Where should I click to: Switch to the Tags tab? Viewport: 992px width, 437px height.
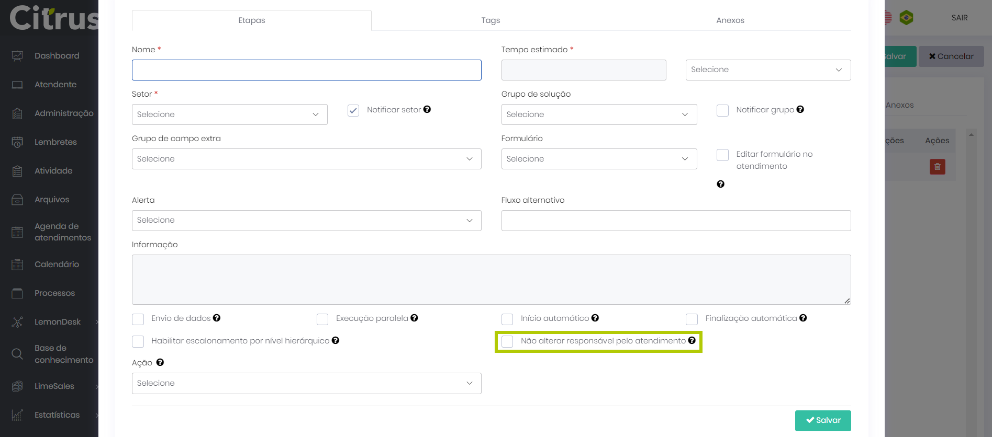pyautogui.click(x=491, y=20)
